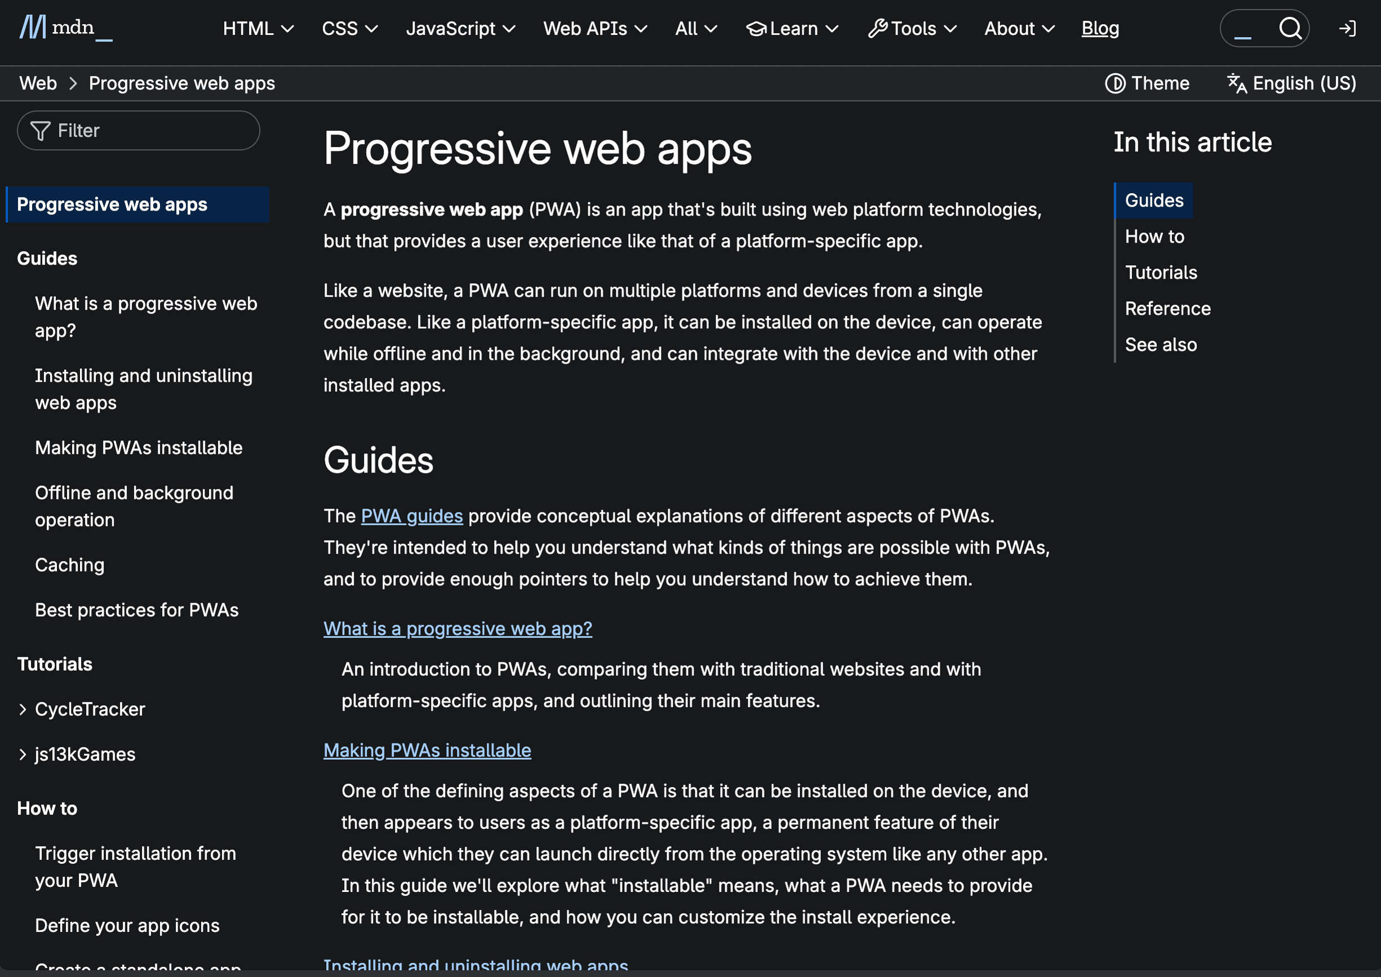This screenshot has height=977, width=1381.
Task: Open 'Define your app icons' in sidebar
Action: point(127,925)
